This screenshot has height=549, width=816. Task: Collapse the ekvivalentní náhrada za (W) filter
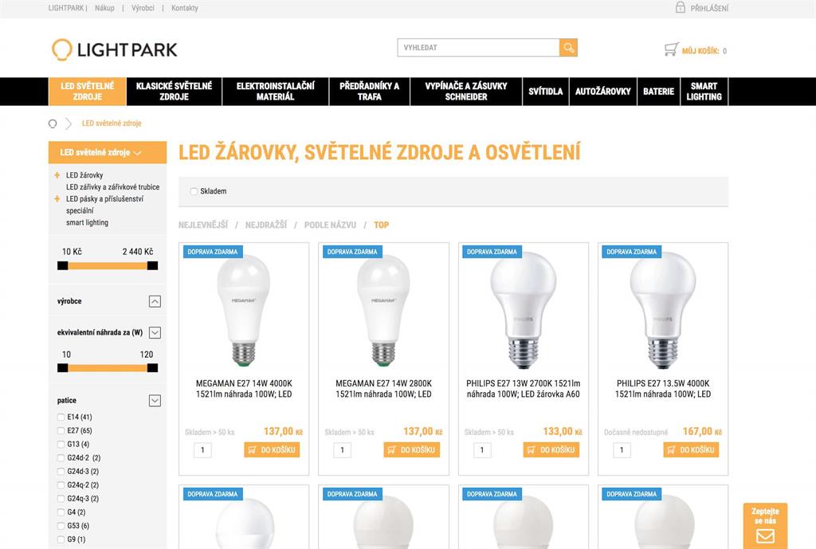tap(155, 332)
